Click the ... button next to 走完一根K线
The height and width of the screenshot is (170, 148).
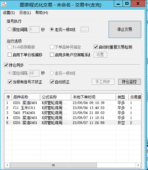click(85, 30)
